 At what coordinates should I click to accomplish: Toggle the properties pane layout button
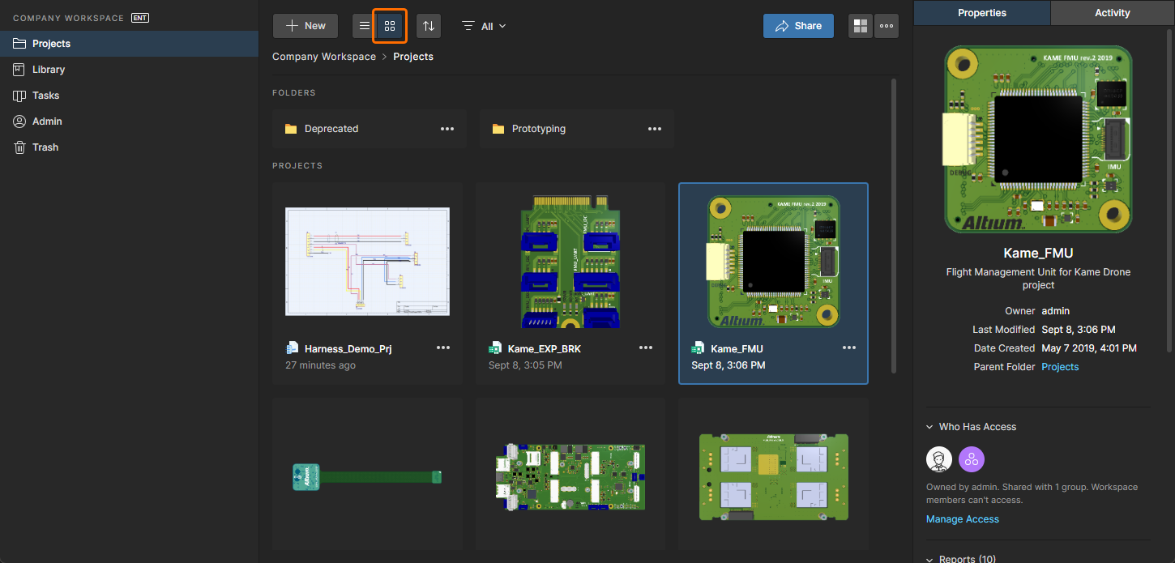[860, 26]
